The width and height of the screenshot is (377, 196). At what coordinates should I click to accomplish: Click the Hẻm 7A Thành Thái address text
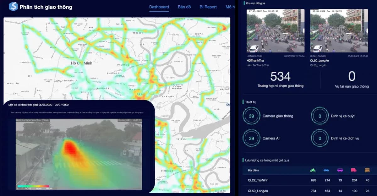click(x=258, y=65)
